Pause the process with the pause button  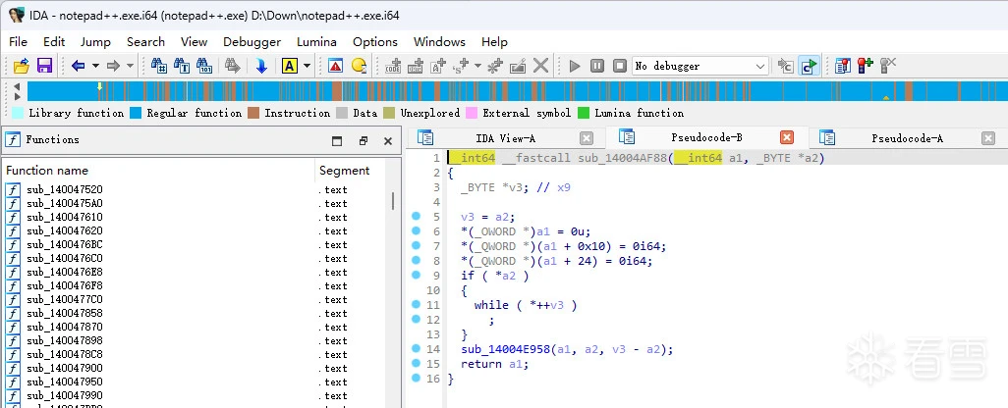(597, 66)
